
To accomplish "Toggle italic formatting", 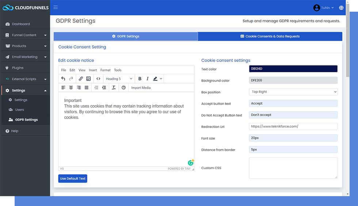I will (x=148, y=79).
